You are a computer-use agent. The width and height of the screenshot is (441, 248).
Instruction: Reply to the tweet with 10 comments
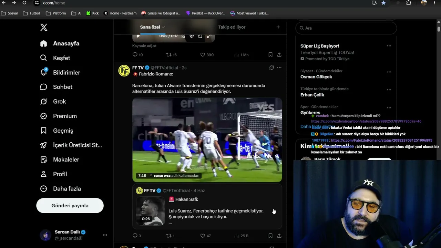tap(137, 55)
